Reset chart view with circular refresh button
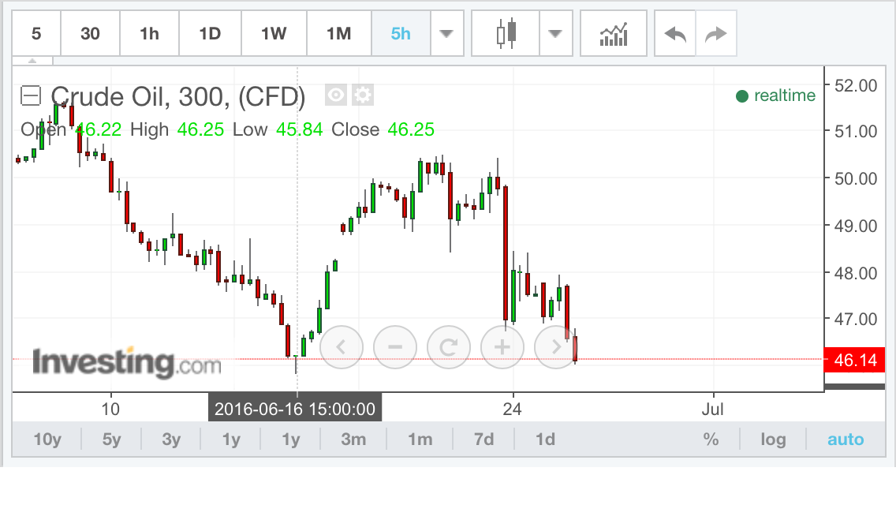Viewport: 896px width, 505px height. click(x=448, y=346)
